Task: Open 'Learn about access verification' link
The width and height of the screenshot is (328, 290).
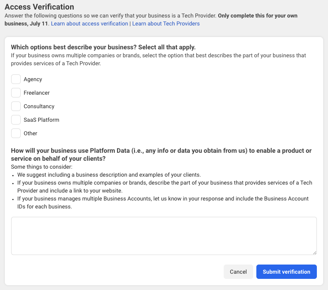Action: pos(90,23)
